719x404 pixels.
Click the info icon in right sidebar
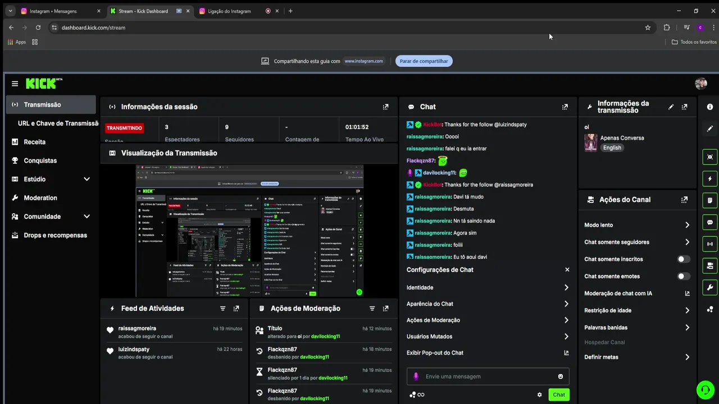[x=710, y=107]
